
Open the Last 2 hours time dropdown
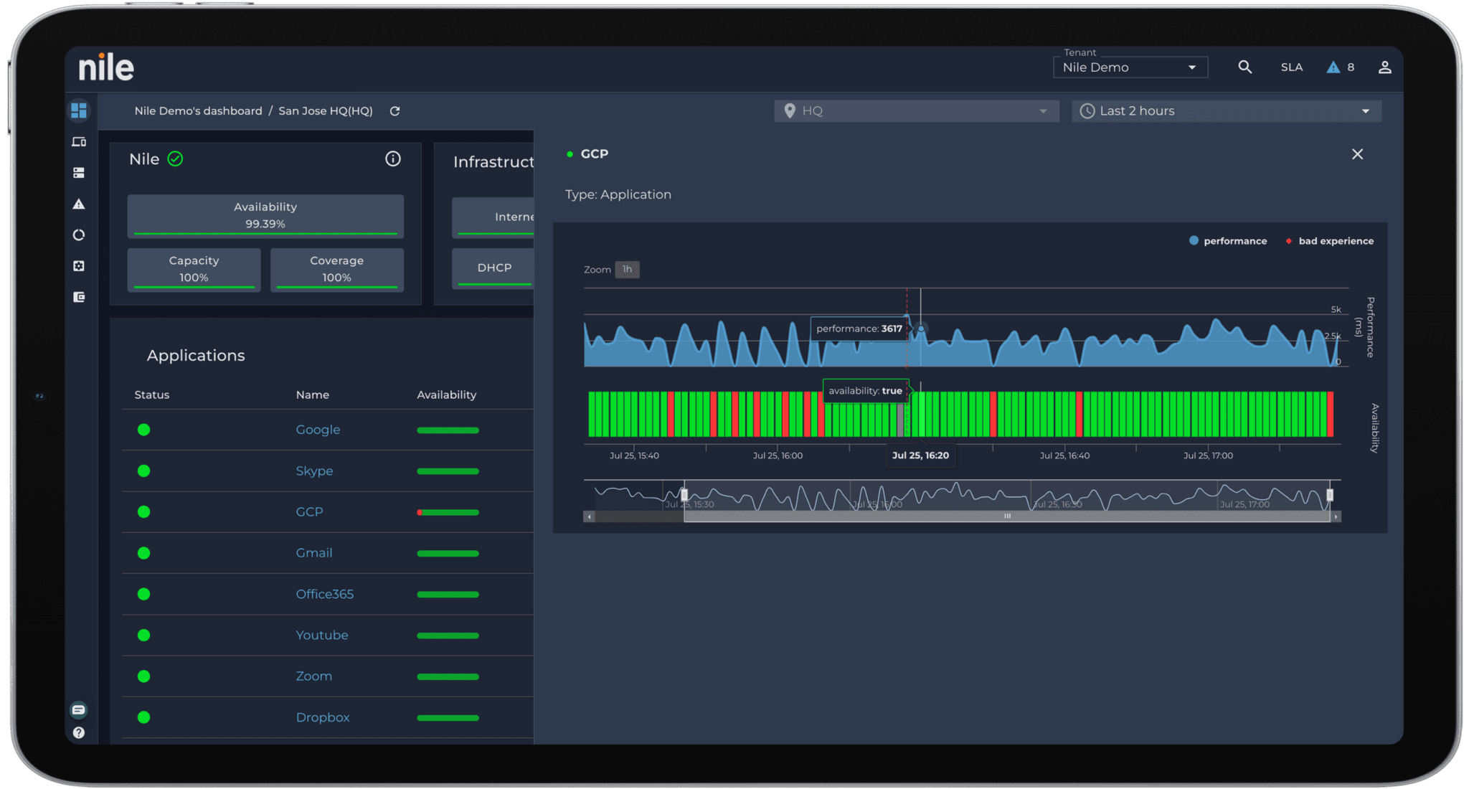(1226, 111)
